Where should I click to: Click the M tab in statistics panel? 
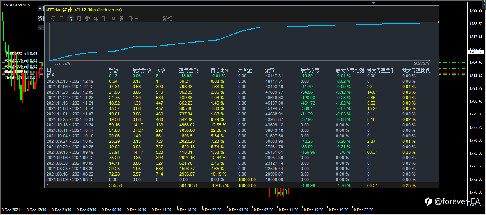coord(113,18)
